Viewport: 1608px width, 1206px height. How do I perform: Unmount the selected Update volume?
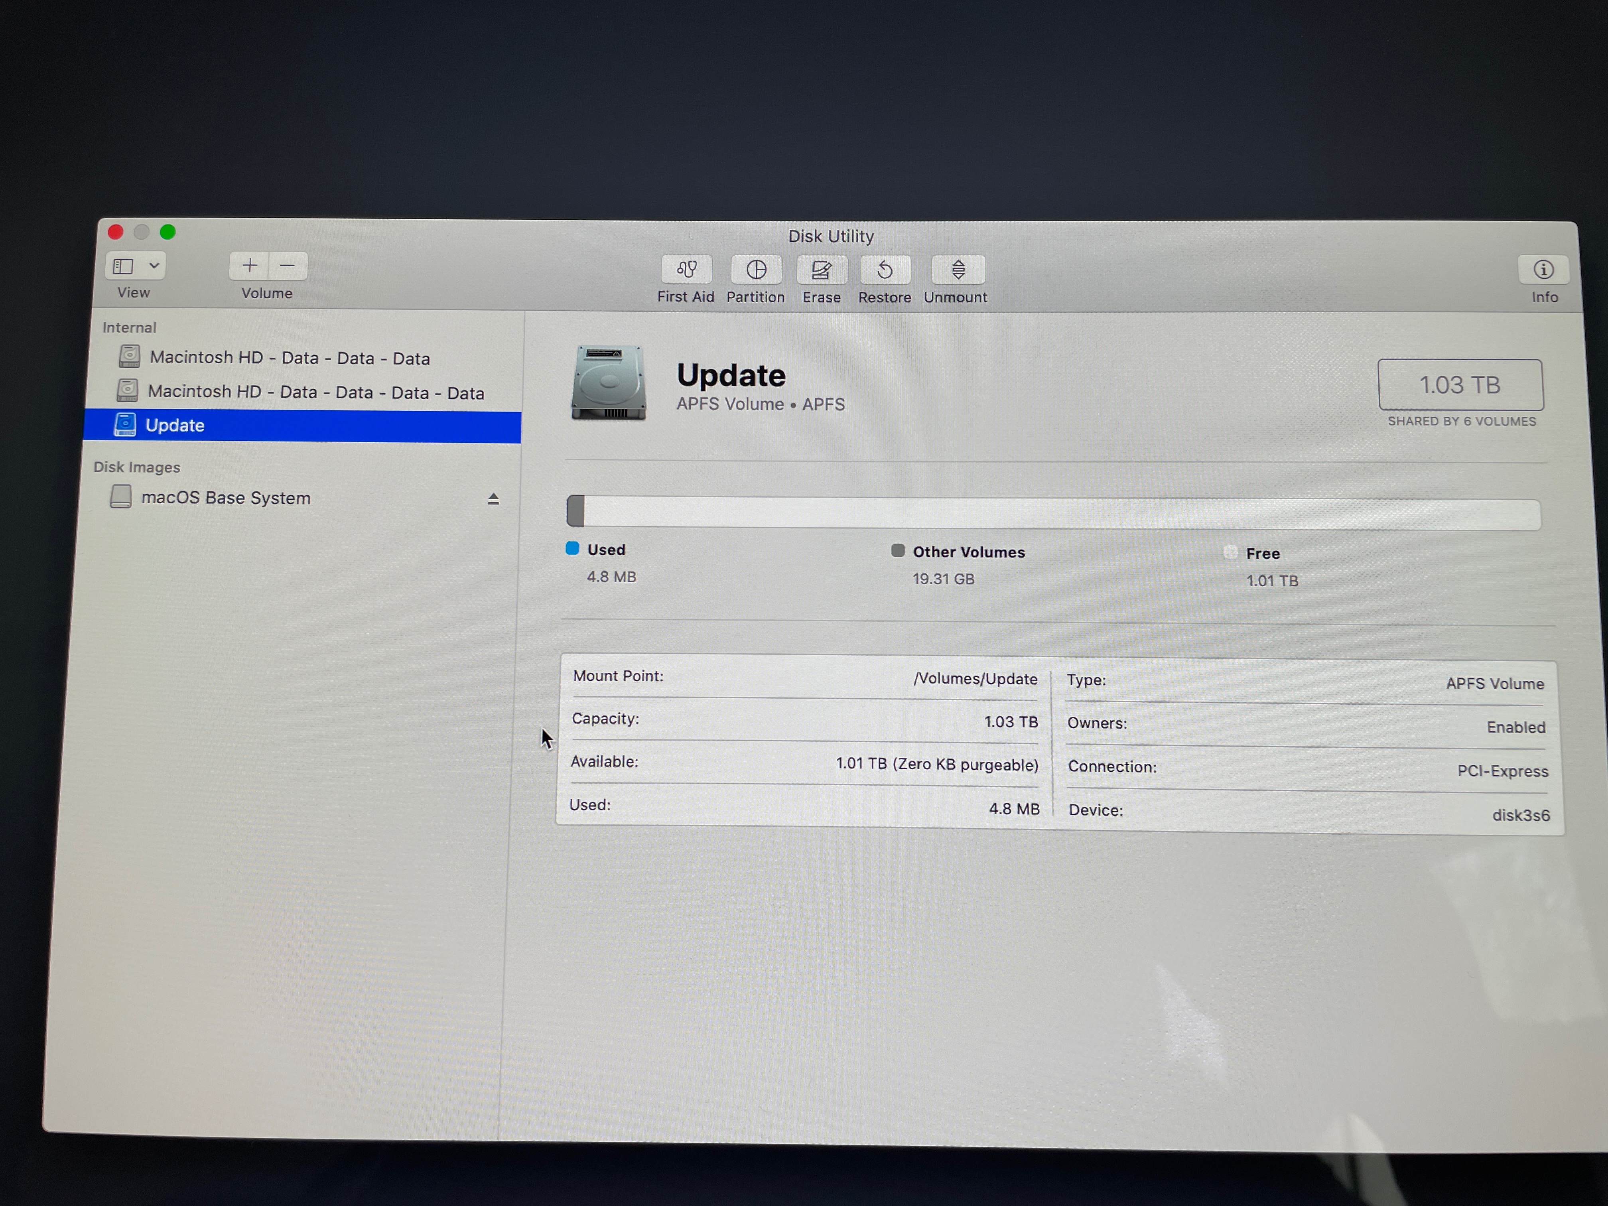(x=958, y=270)
